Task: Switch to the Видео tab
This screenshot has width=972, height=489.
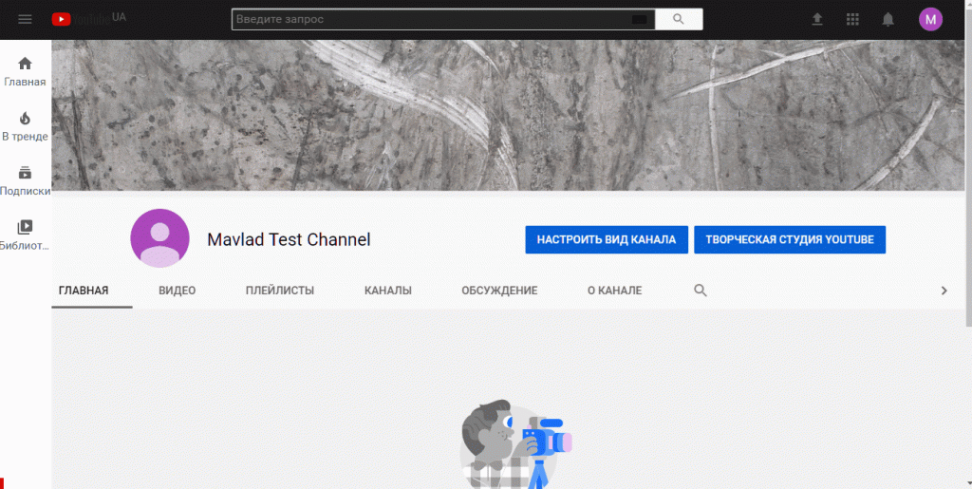Action: click(177, 291)
